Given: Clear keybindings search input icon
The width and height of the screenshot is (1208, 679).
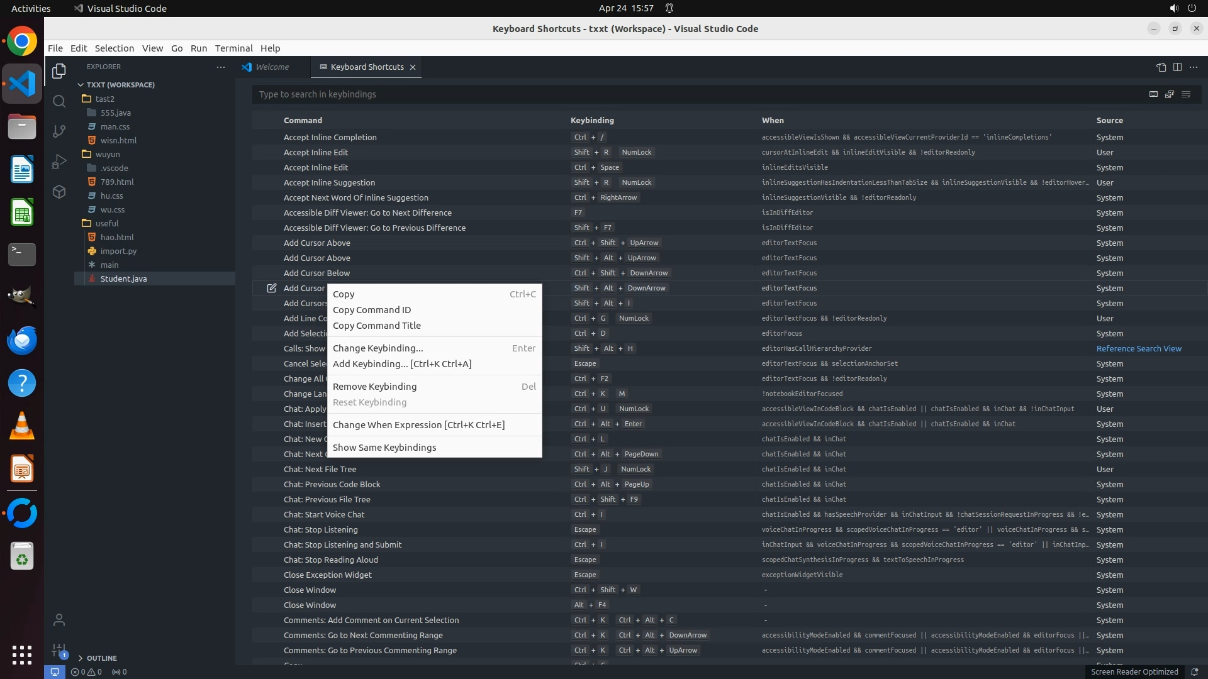Looking at the screenshot, I should point(1186,94).
